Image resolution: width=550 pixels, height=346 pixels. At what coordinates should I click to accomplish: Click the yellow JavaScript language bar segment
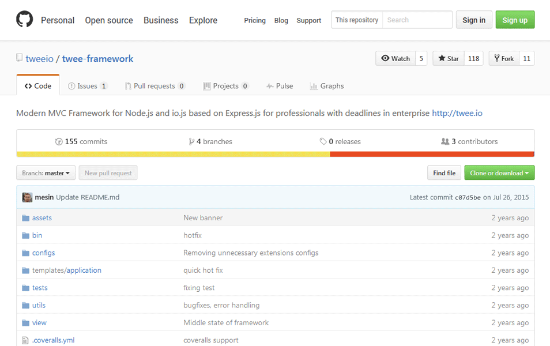[x=174, y=154]
